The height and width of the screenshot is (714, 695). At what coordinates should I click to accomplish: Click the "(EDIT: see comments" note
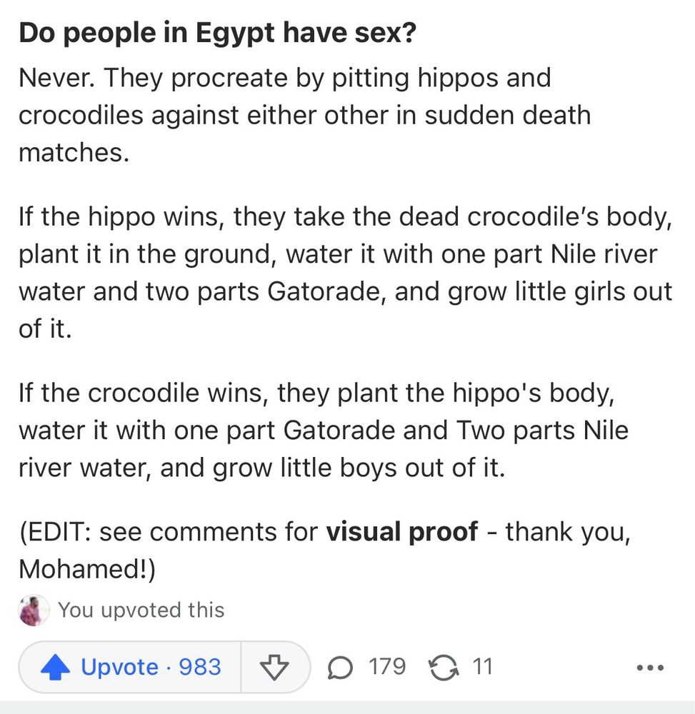pos(171,532)
